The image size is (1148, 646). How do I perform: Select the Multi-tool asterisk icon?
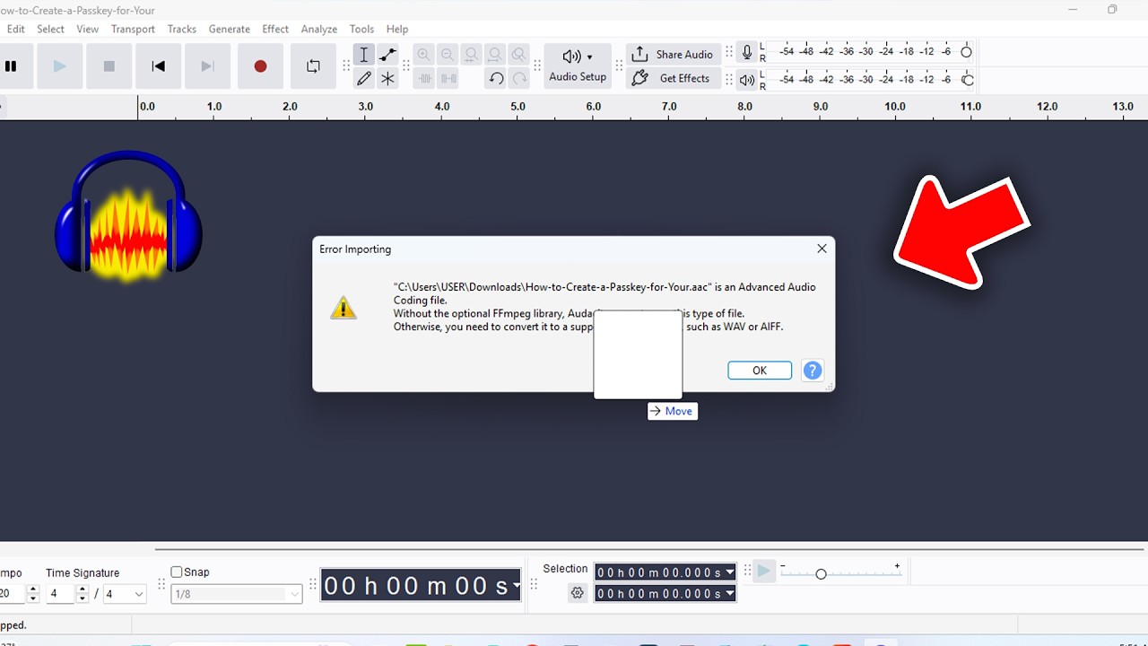coord(387,79)
